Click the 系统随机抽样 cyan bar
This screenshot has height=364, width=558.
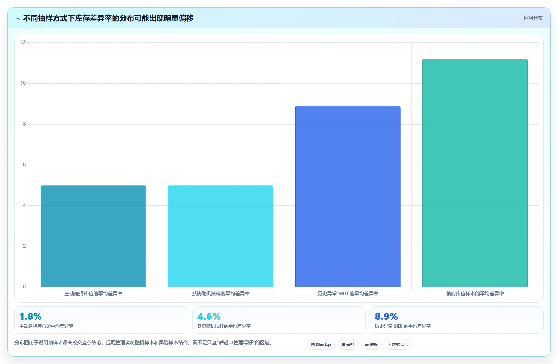[221, 236]
